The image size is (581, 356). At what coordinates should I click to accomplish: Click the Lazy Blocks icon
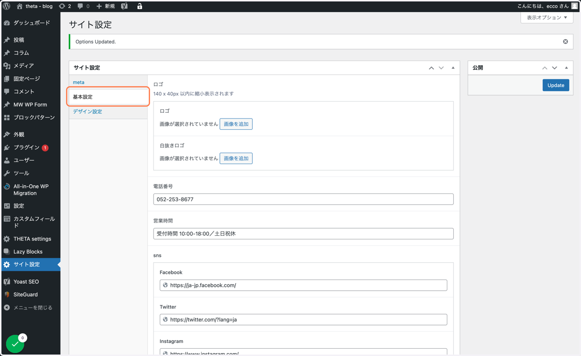pyautogui.click(x=7, y=252)
